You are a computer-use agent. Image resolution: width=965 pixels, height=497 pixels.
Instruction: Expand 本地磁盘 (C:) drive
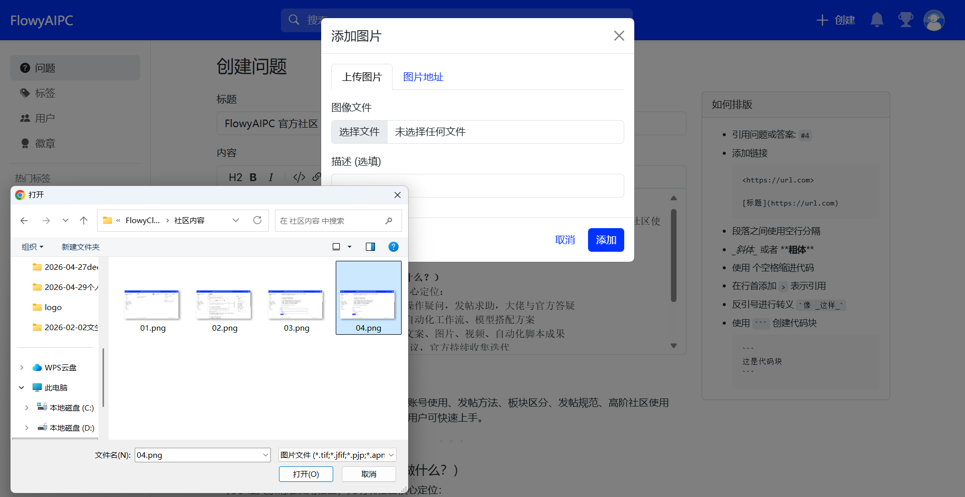coord(27,408)
